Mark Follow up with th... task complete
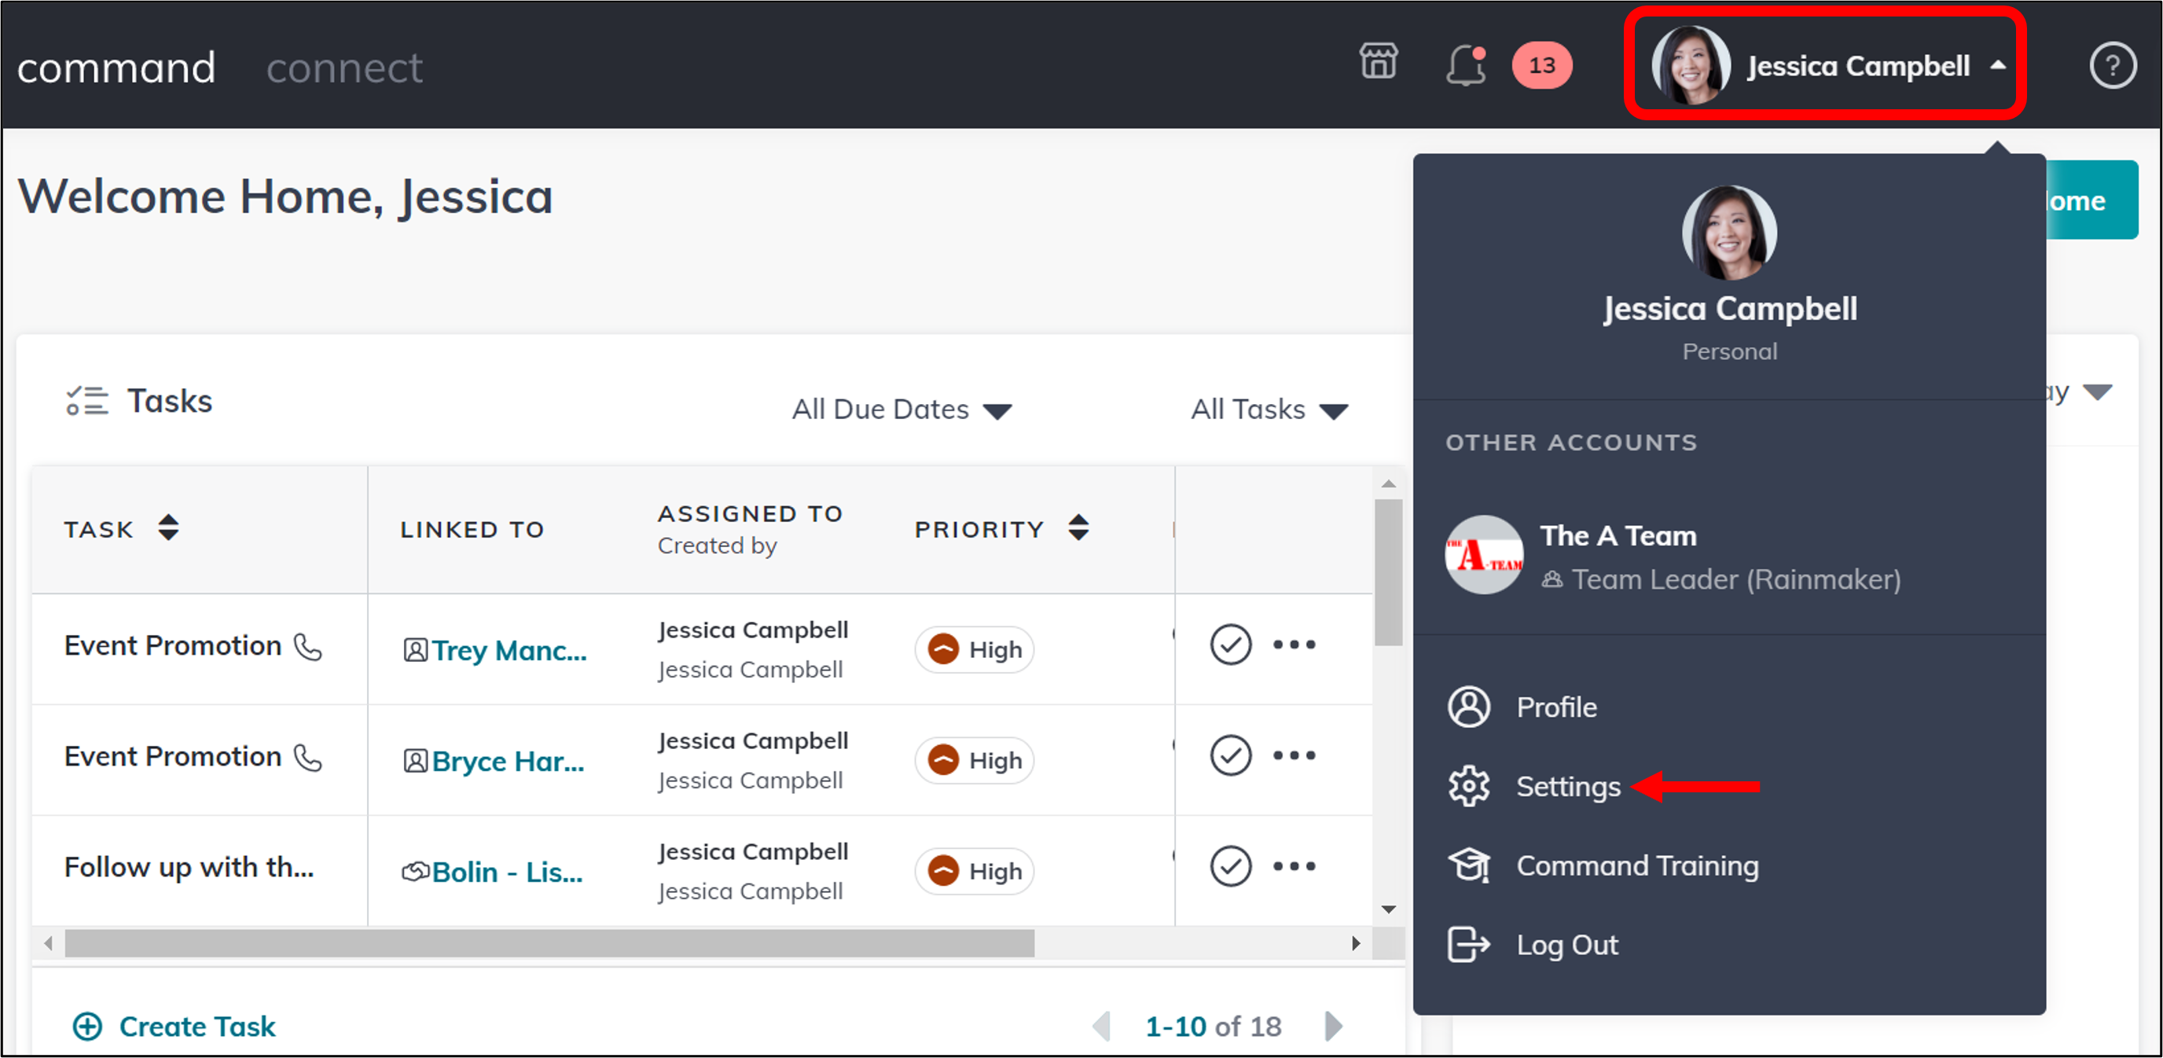2163x1058 pixels. (x=1231, y=866)
